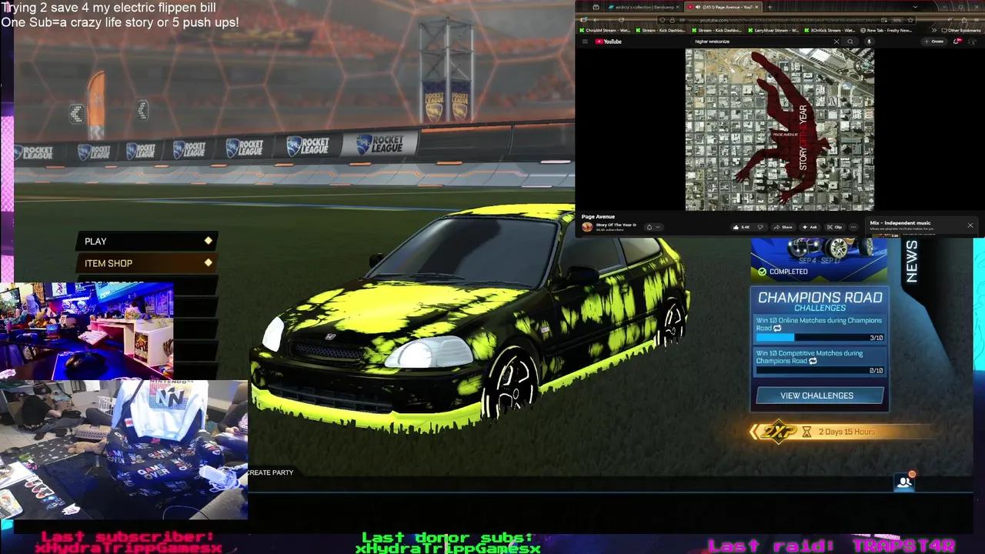
Task: Click the 3/10 online matches progress bar
Action: (x=820, y=337)
